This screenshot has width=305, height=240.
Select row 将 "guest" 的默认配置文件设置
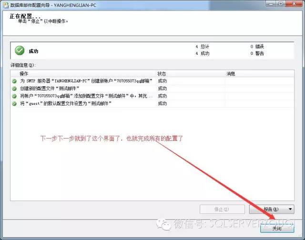[x=152, y=104]
